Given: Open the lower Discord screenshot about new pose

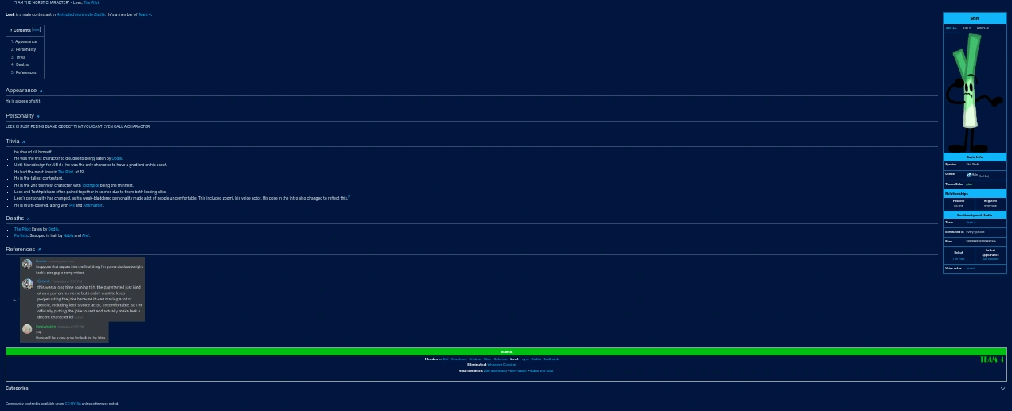Looking at the screenshot, I should pyautogui.click(x=64, y=332).
